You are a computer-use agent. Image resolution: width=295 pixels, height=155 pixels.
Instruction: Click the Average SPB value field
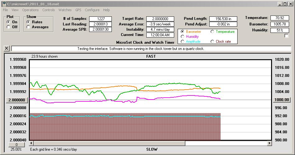(101, 29)
